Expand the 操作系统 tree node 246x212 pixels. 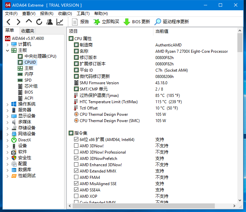coord(7,104)
